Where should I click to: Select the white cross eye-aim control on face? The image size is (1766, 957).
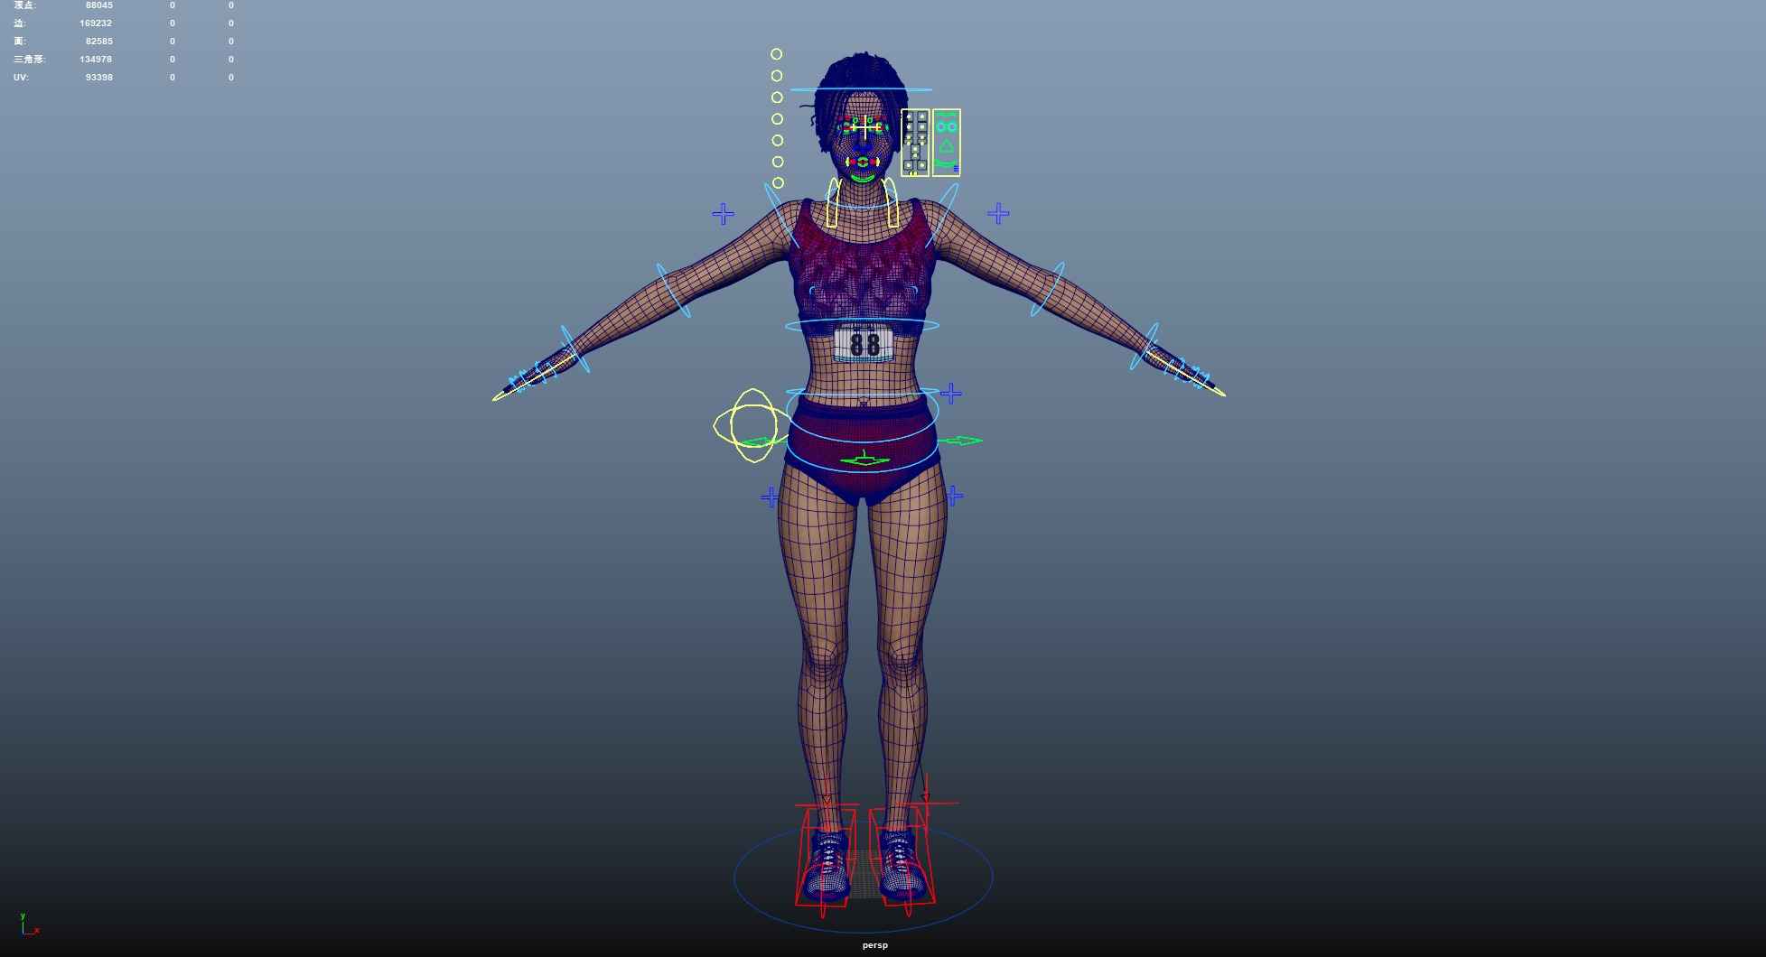(x=865, y=127)
